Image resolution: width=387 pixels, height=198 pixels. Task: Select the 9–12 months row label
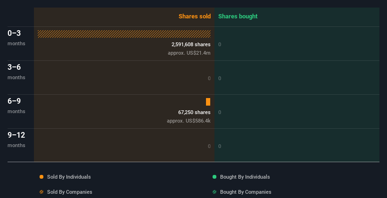(x=16, y=140)
